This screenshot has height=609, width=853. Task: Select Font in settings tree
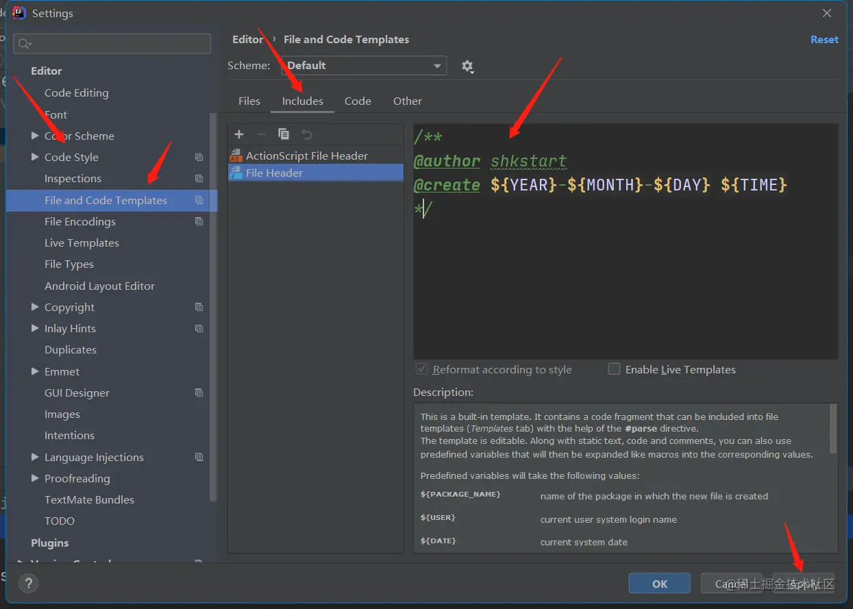pyautogui.click(x=56, y=114)
